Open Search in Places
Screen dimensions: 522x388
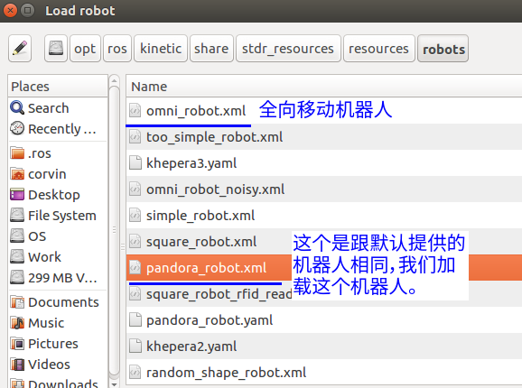pos(58,108)
